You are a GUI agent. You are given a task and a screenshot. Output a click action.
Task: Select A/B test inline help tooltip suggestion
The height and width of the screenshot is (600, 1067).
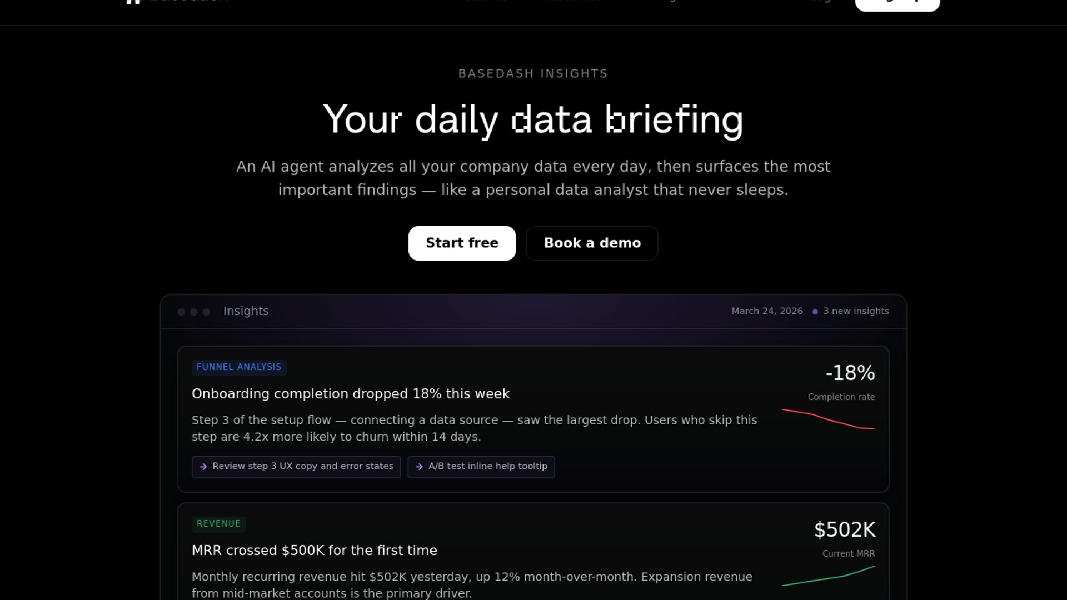click(487, 467)
